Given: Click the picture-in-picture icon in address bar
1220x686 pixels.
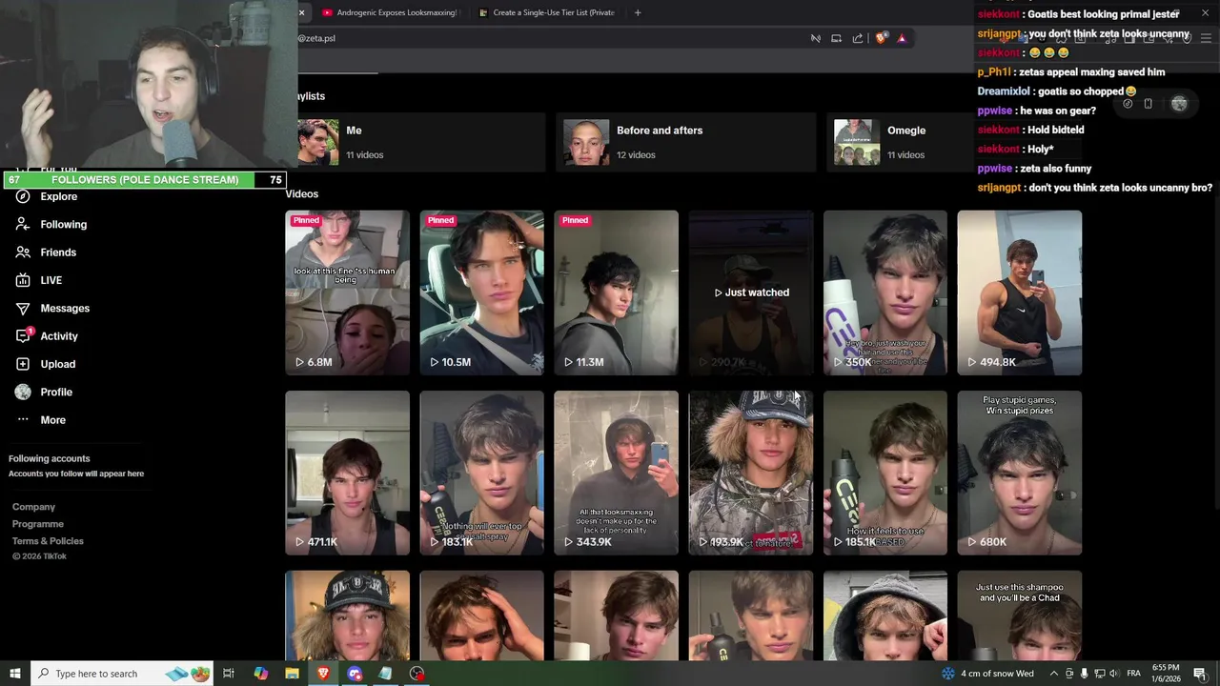Looking at the screenshot, I should click(836, 38).
